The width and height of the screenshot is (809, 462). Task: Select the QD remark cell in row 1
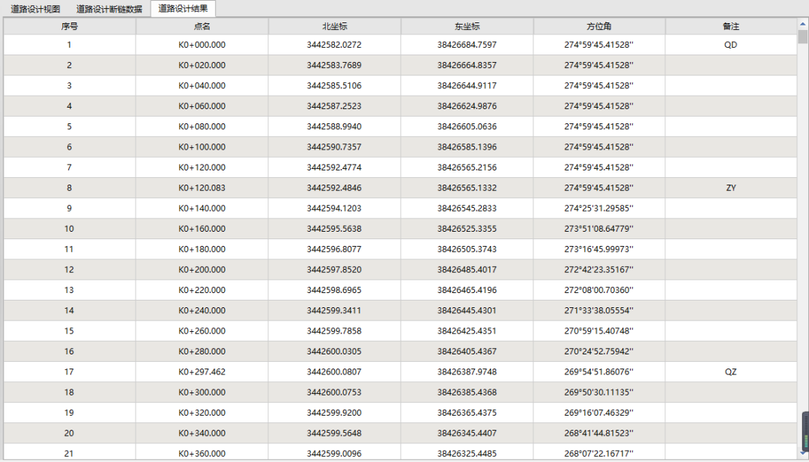click(730, 45)
